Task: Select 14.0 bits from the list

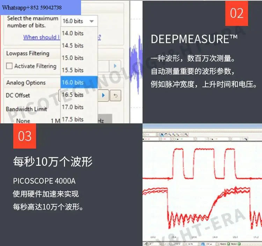Action: coord(79,33)
